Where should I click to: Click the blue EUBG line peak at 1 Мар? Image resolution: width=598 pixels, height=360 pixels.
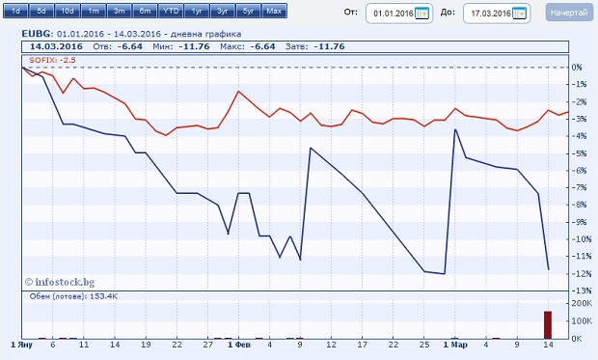(455, 129)
